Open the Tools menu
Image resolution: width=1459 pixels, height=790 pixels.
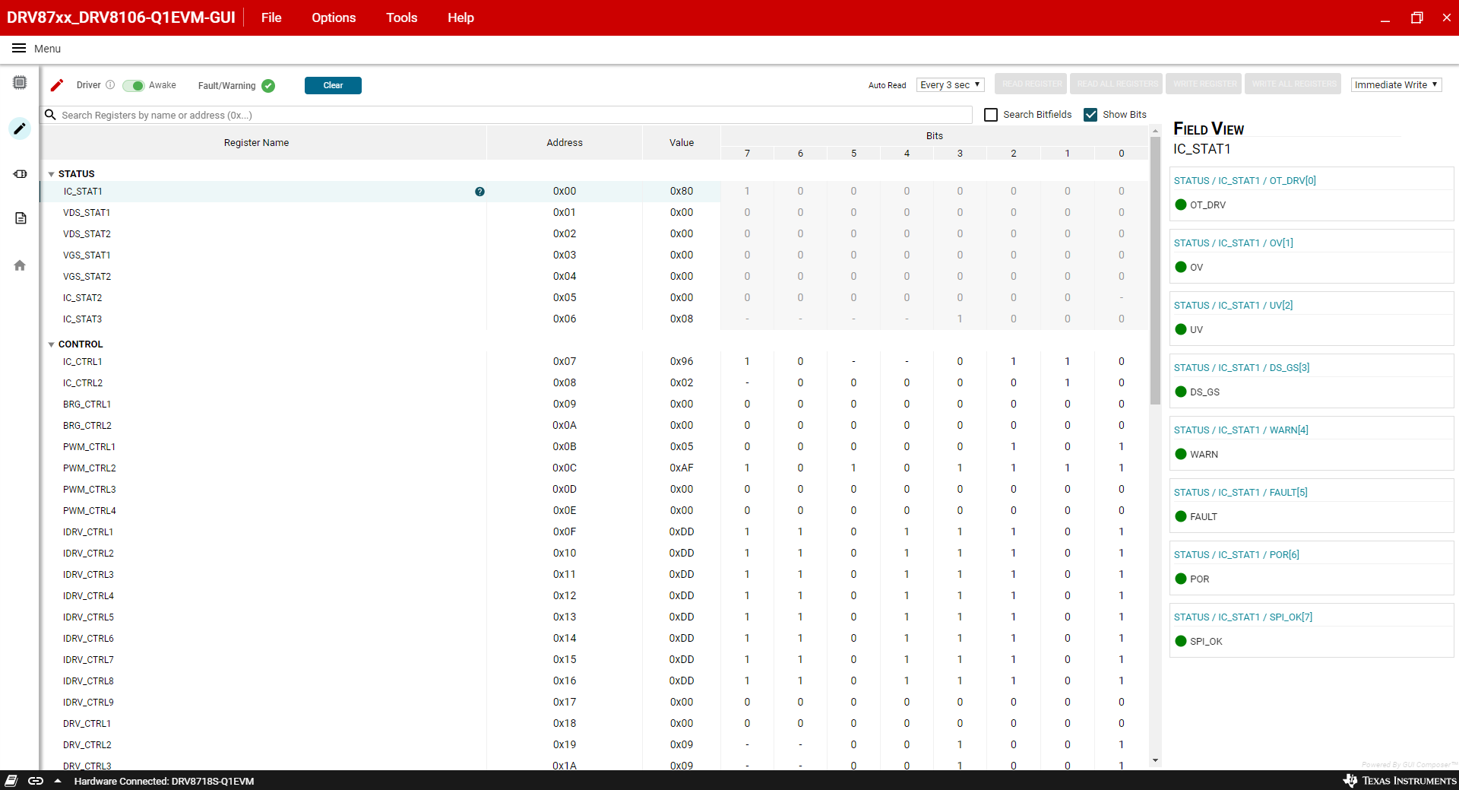pos(401,17)
